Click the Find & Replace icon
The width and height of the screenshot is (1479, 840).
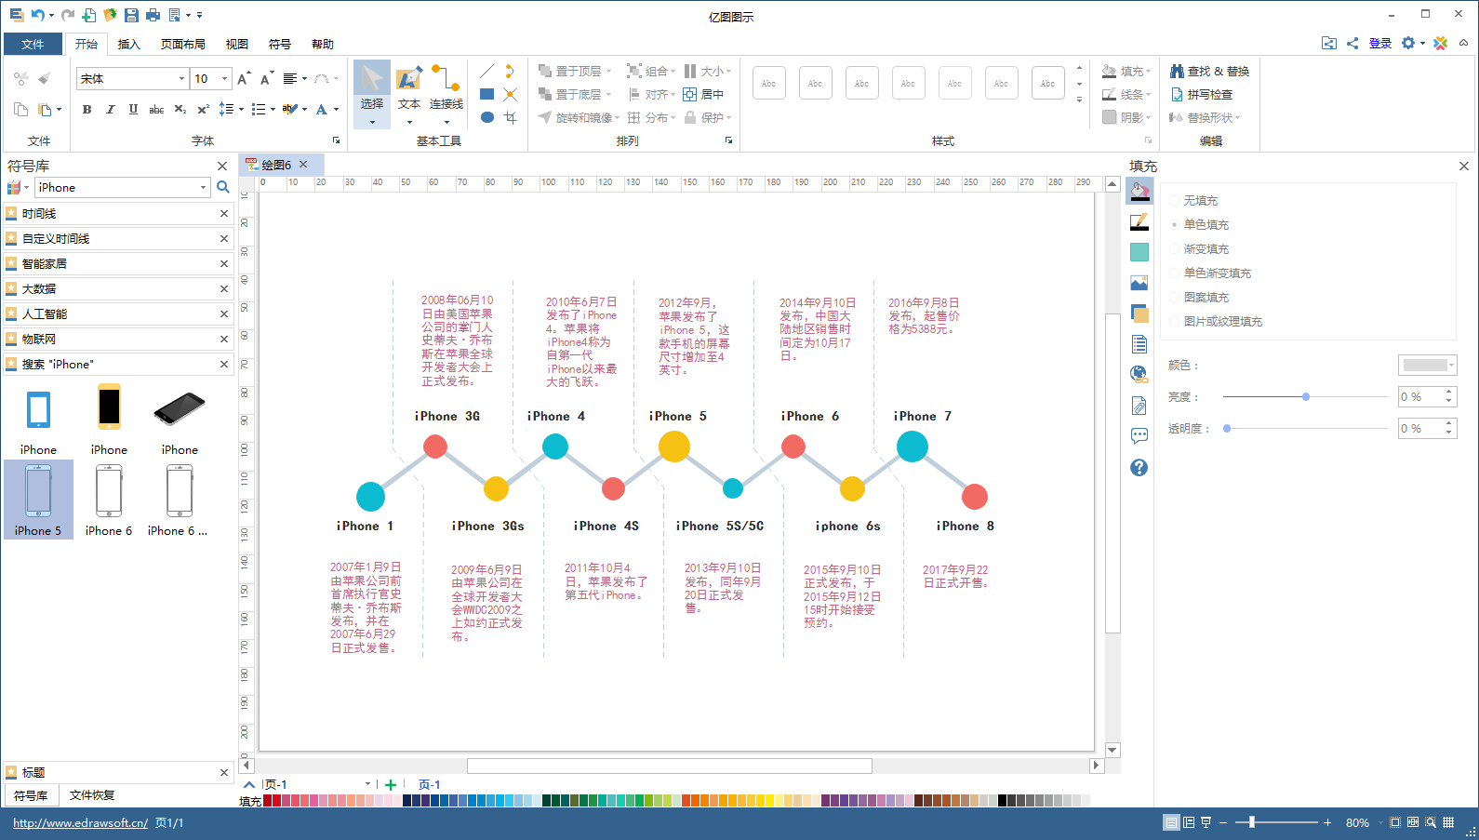(1209, 72)
